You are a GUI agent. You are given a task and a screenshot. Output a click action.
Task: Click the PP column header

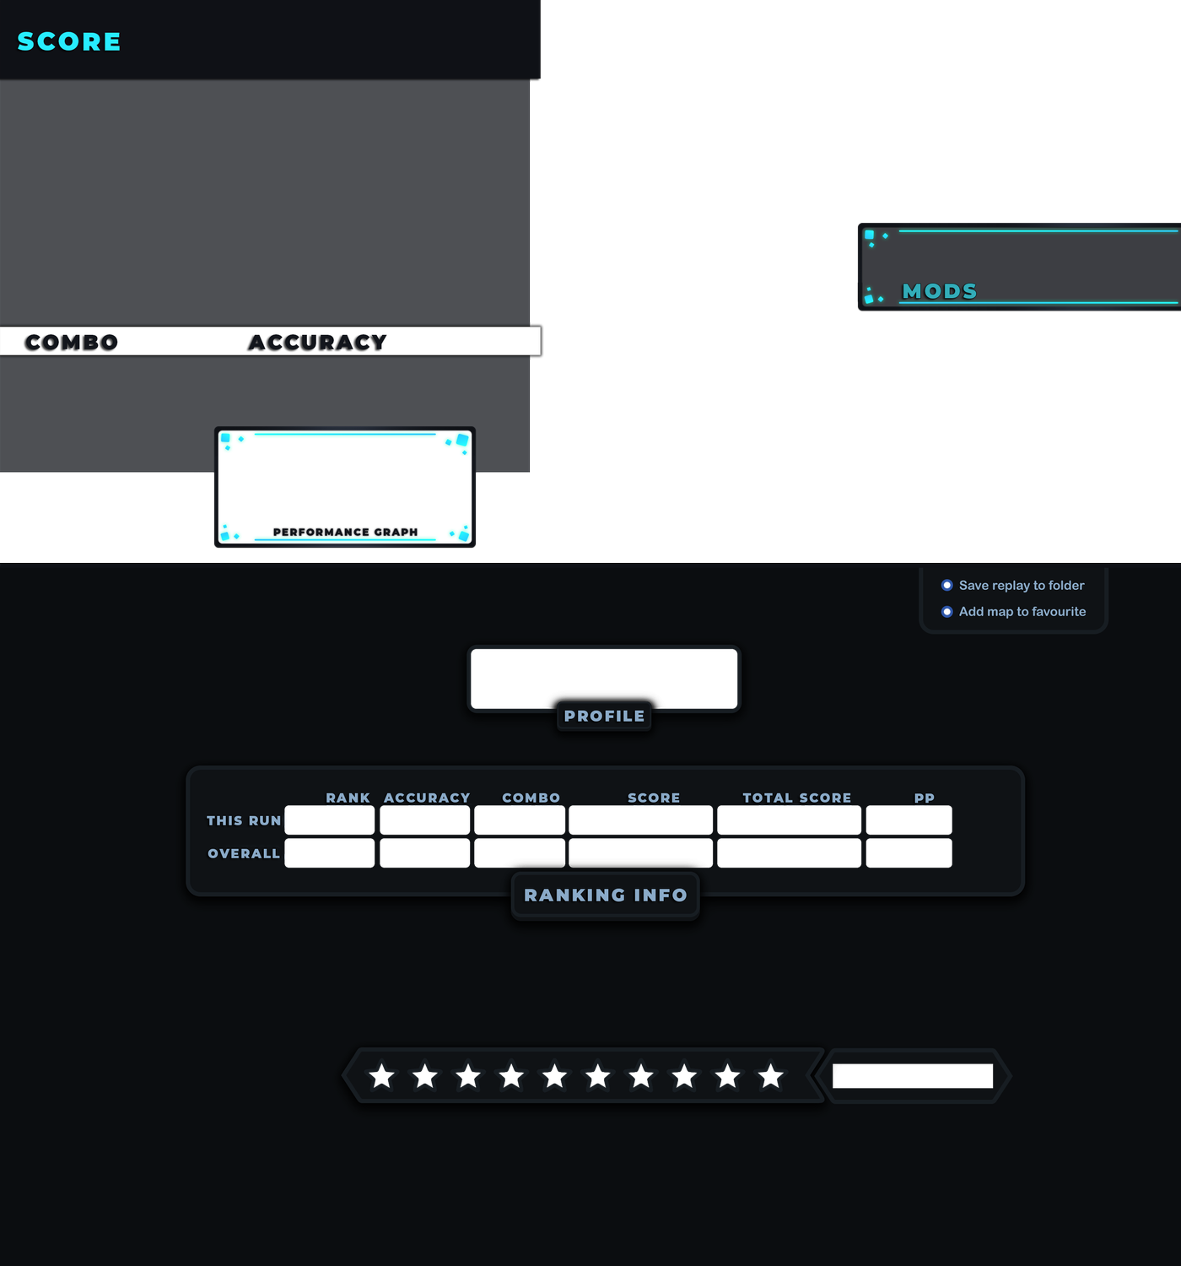924,798
